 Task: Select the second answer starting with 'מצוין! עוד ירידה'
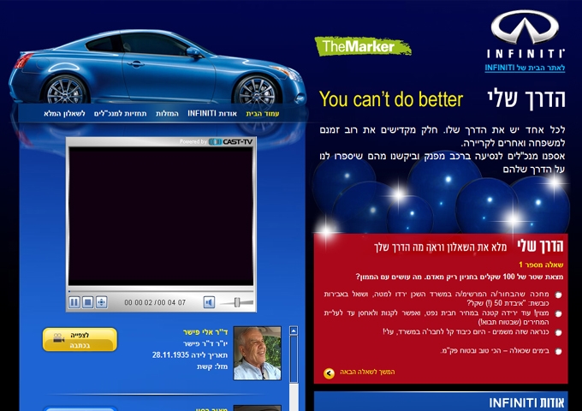coord(558,313)
